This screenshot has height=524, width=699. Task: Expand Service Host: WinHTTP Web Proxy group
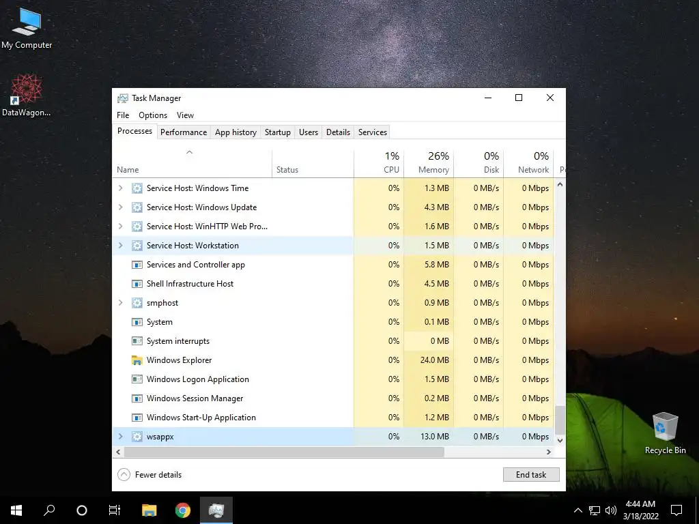click(120, 227)
